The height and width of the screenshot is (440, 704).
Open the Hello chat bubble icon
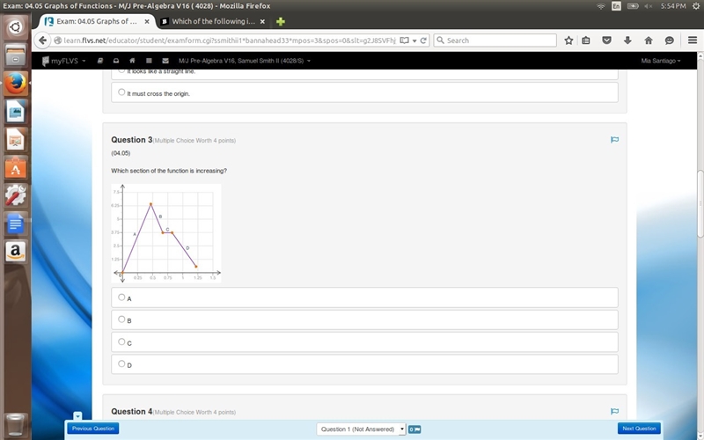coord(670,40)
